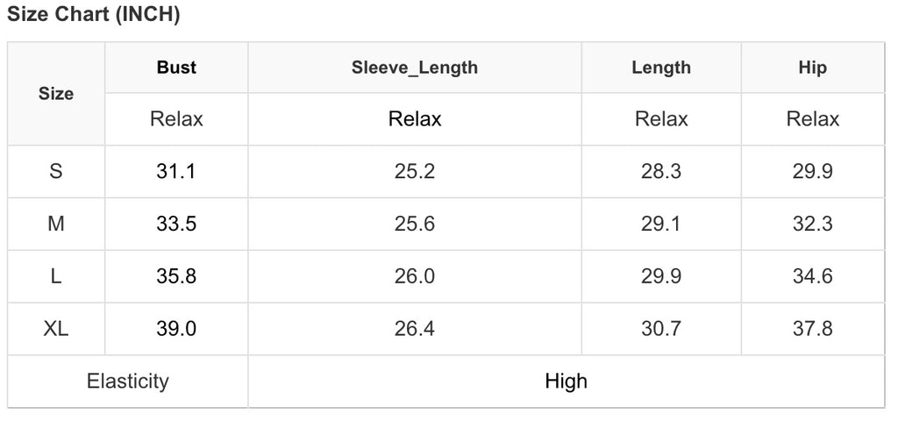Select length value 30.7
898x421 pixels.
(x=661, y=329)
